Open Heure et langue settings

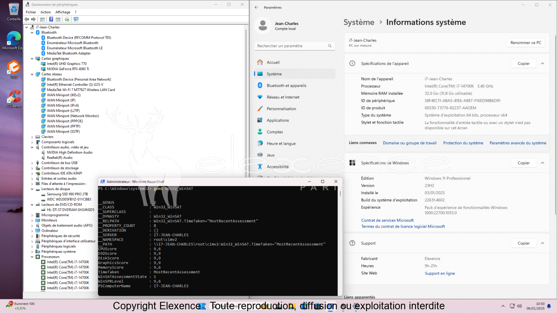click(295, 143)
